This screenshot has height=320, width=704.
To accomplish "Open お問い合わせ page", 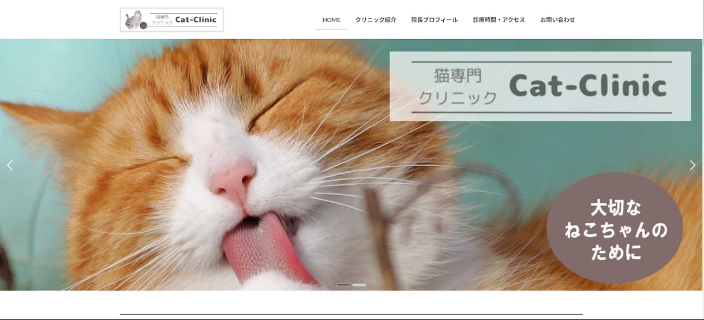I will [x=557, y=20].
